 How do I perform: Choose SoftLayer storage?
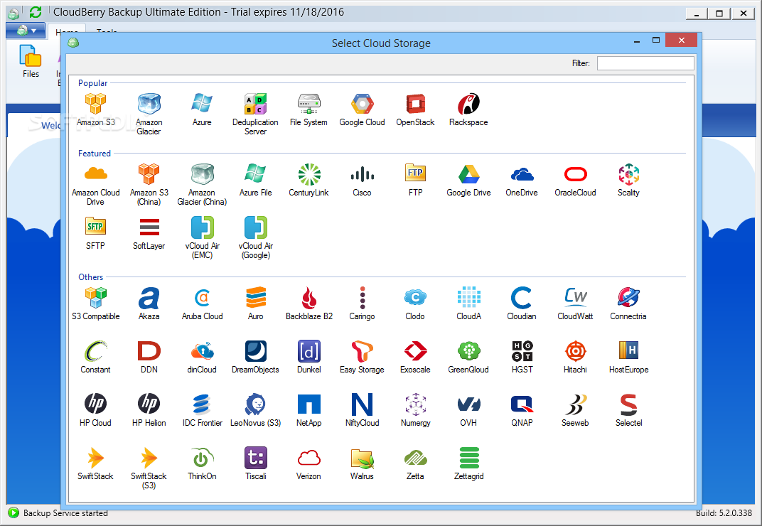149,234
